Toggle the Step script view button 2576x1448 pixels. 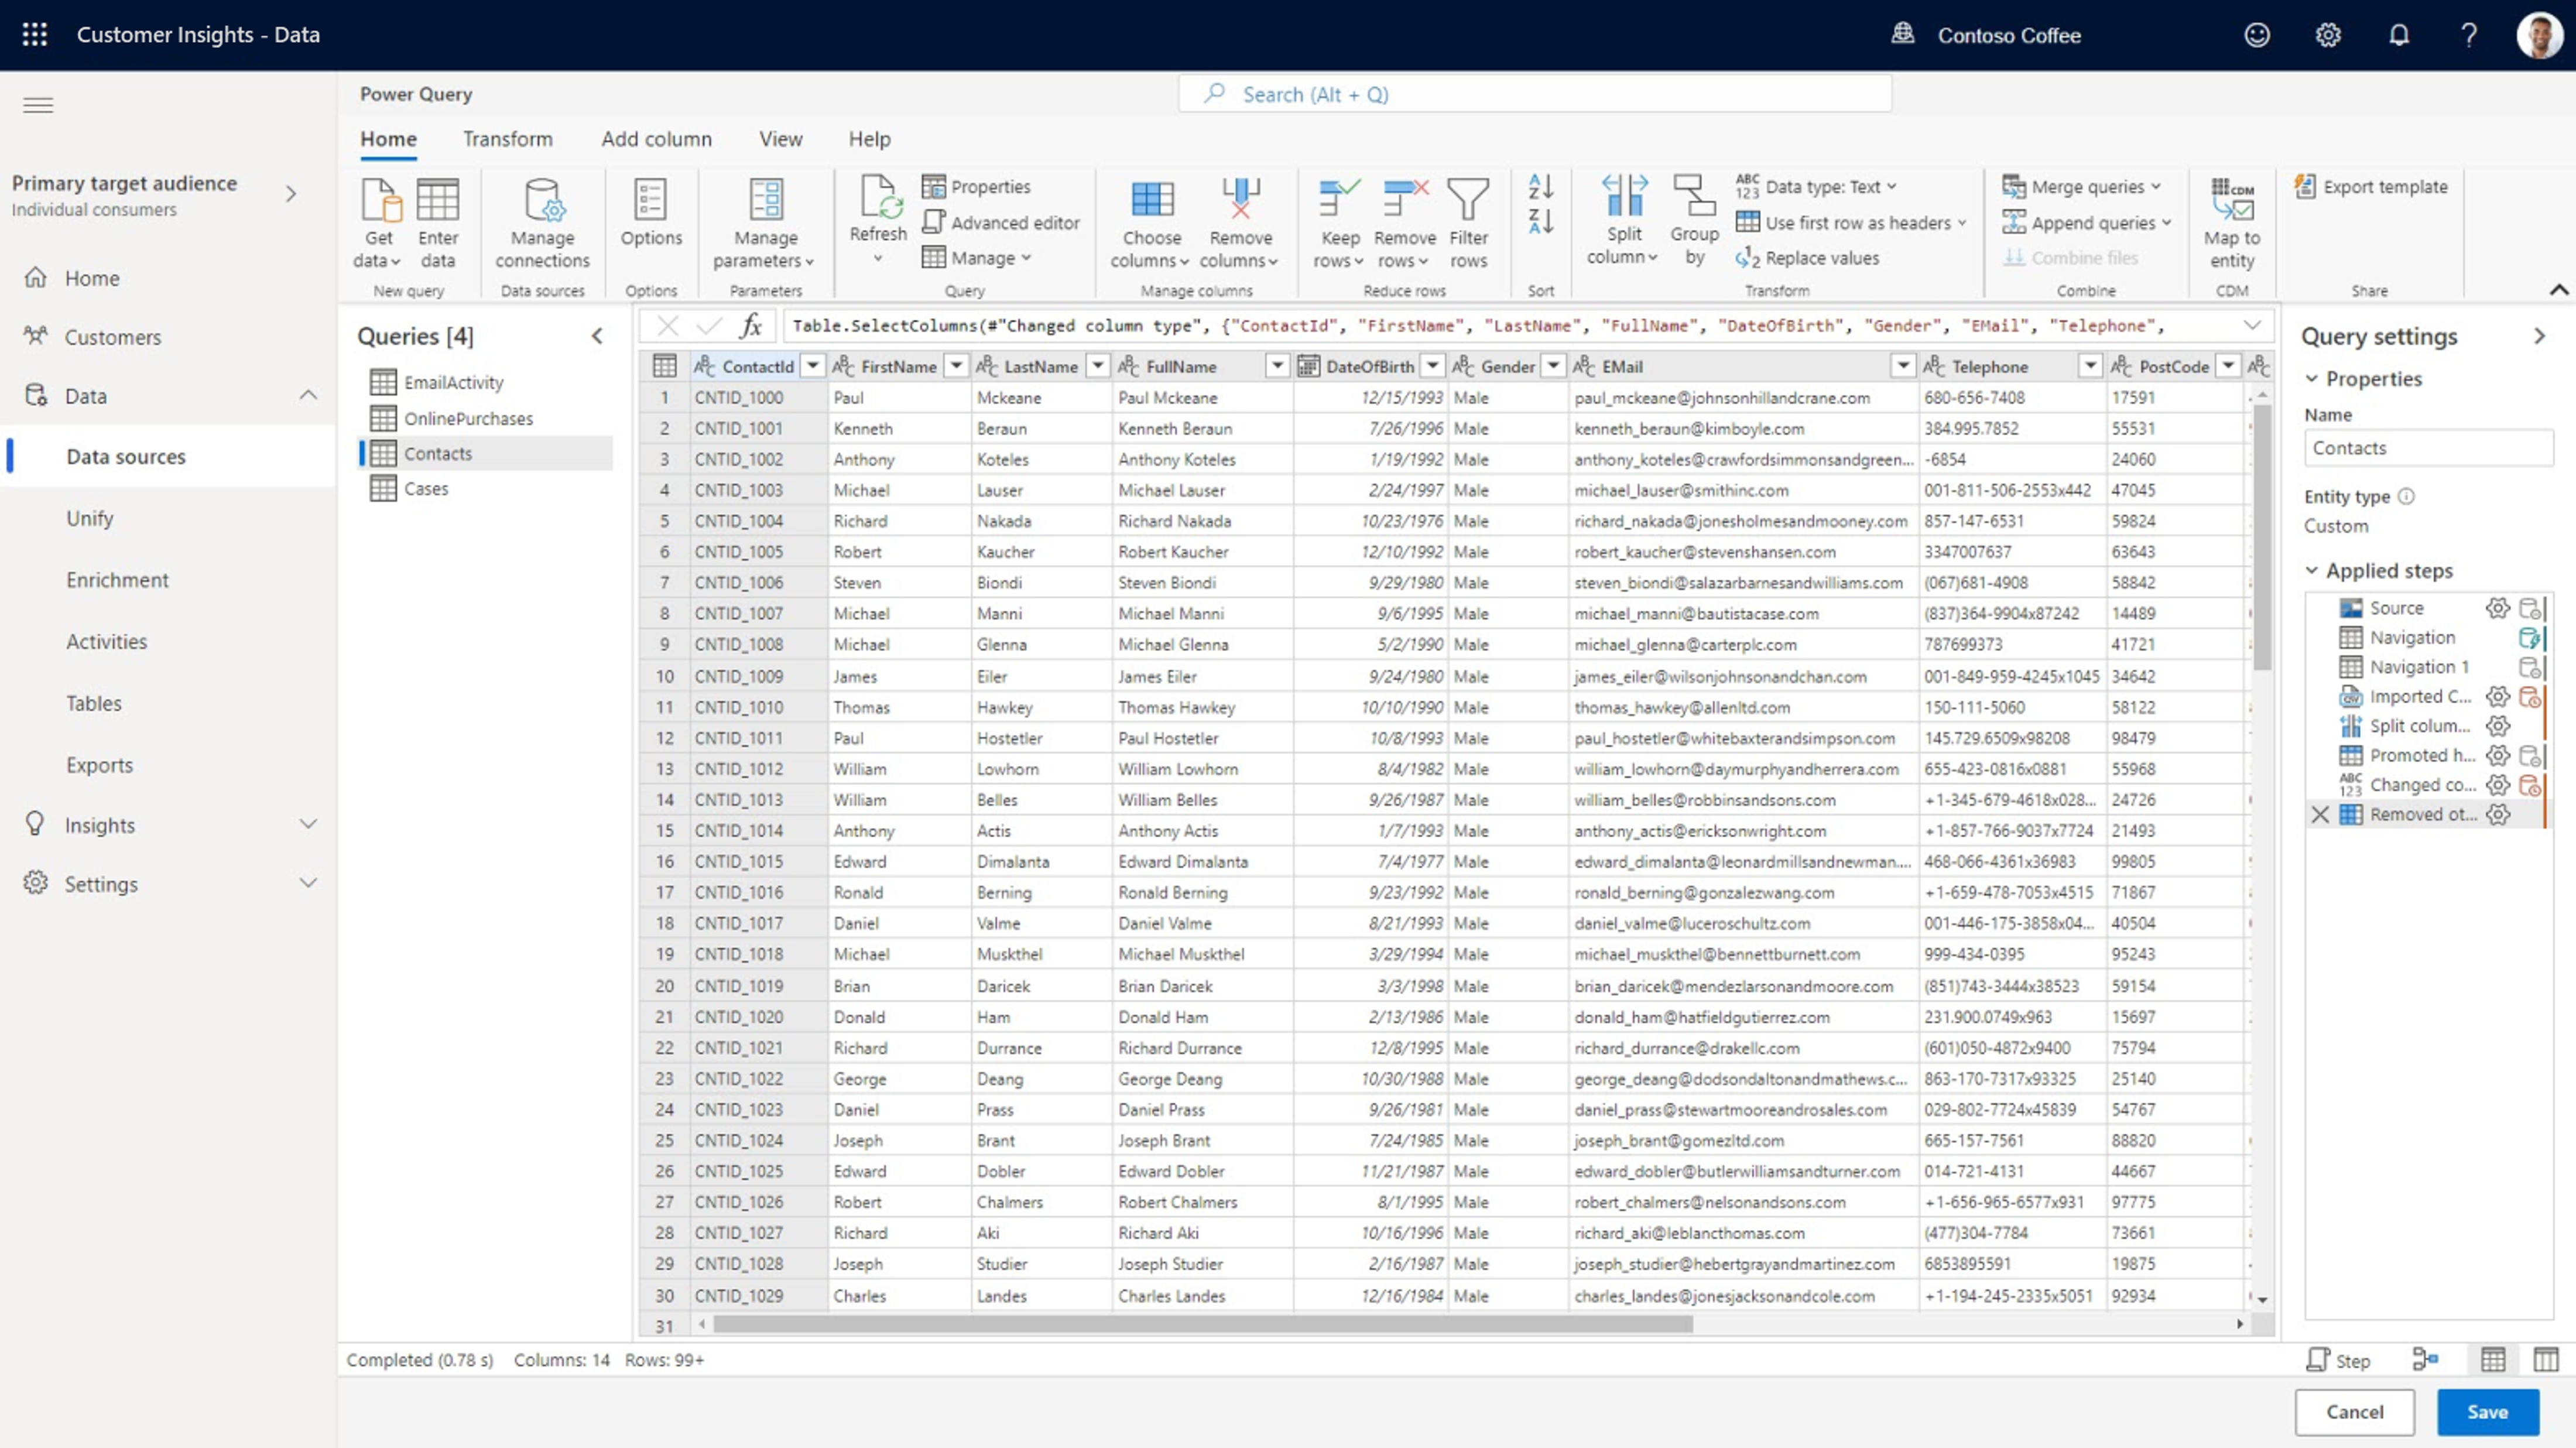(x=2338, y=1360)
